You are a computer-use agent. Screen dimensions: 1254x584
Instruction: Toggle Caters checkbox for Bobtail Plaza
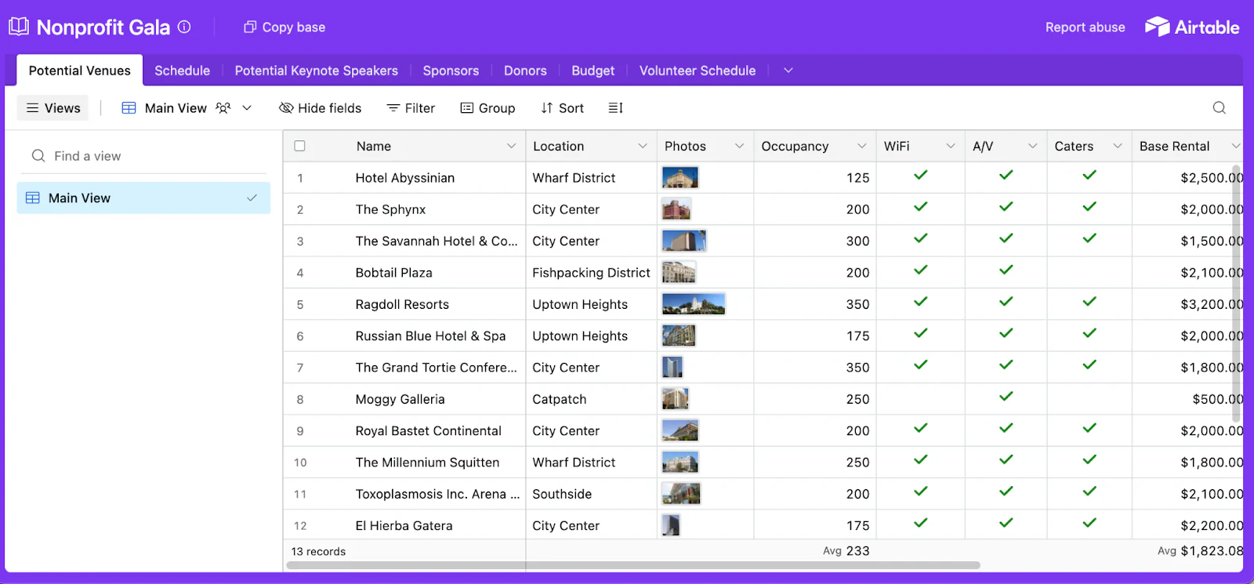point(1089,272)
